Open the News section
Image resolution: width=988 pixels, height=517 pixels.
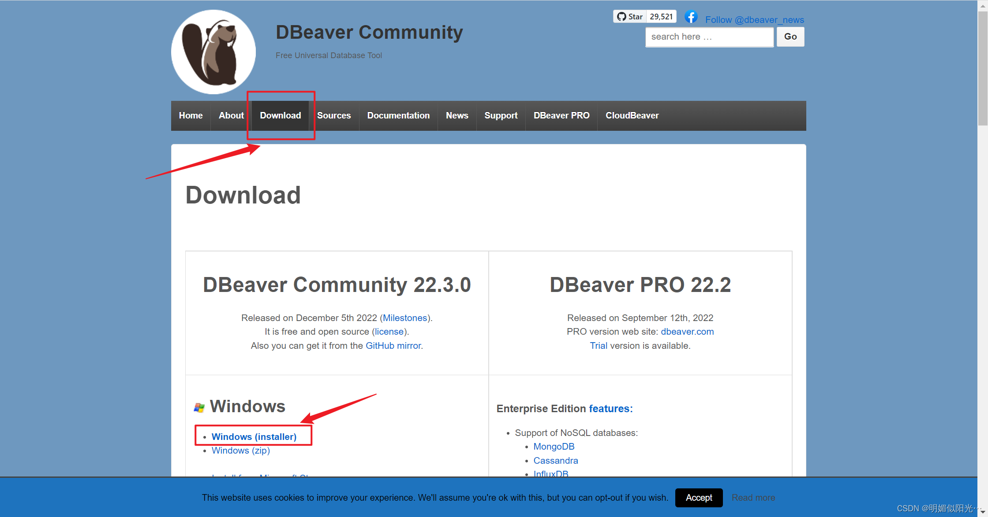[x=457, y=115]
